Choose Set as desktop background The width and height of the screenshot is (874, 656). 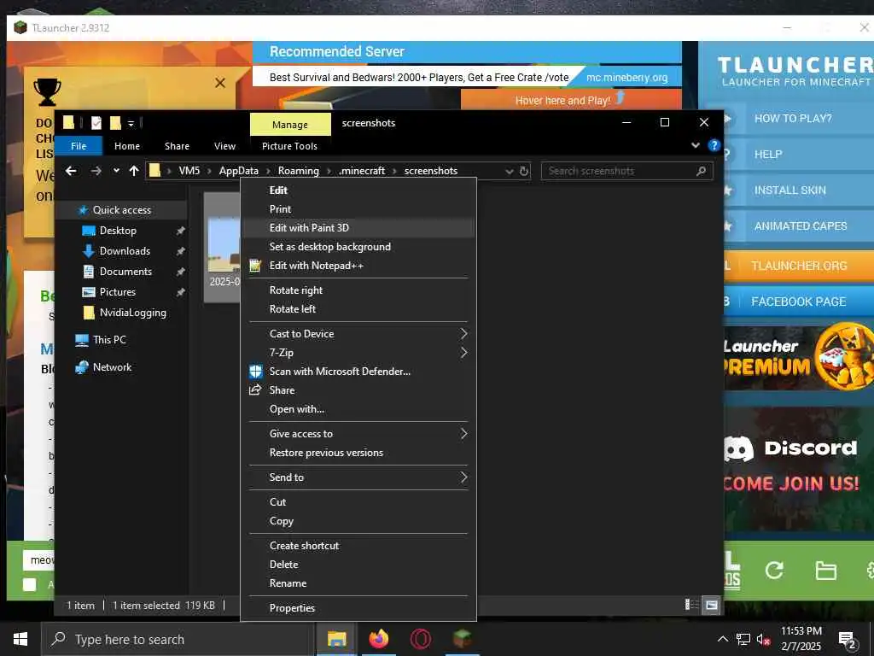click(x=358, y=247)
